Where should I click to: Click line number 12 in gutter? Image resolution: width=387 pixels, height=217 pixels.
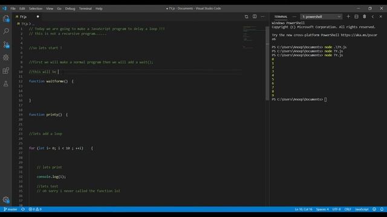21,81
